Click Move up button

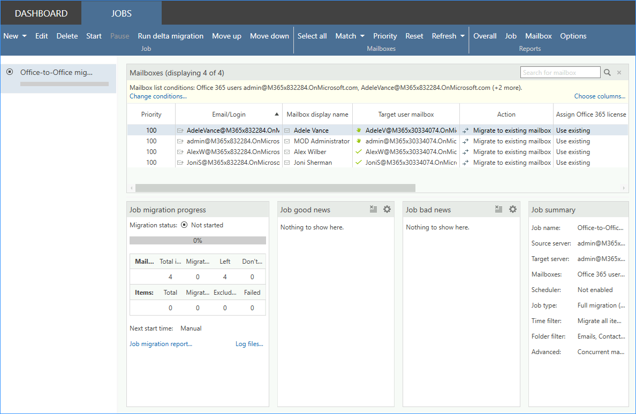click(x=227, y=36)
